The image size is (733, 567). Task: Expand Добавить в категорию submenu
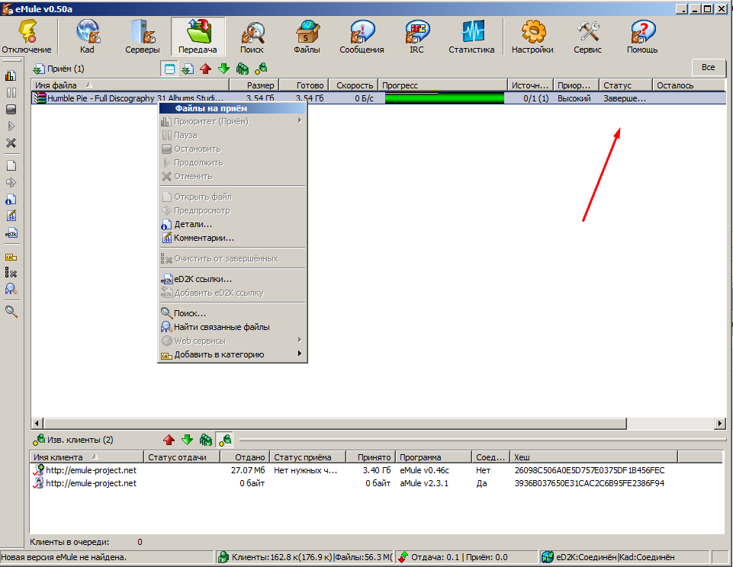pos(233,354)
